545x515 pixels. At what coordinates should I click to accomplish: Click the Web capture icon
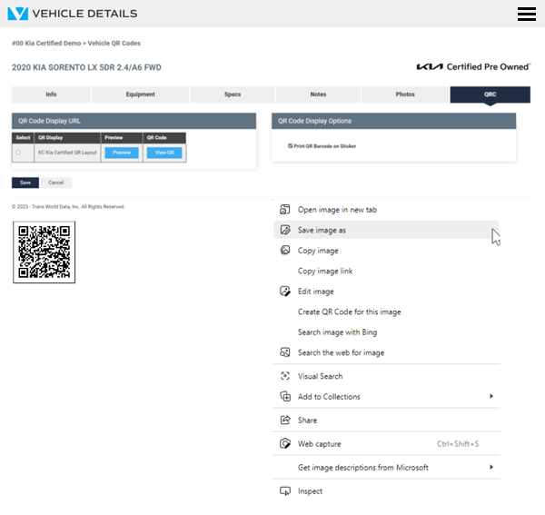pyautogui.click(x=285, y=444)
